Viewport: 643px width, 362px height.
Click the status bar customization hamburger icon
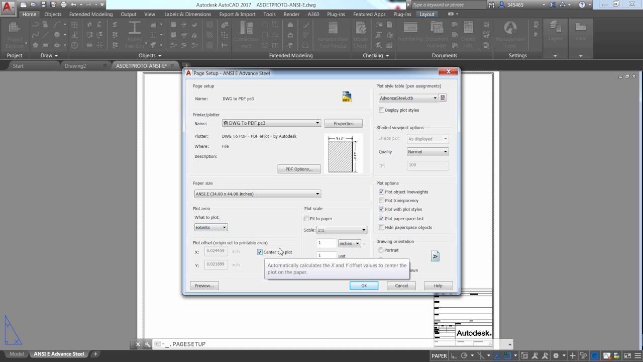tap(637, 355)
